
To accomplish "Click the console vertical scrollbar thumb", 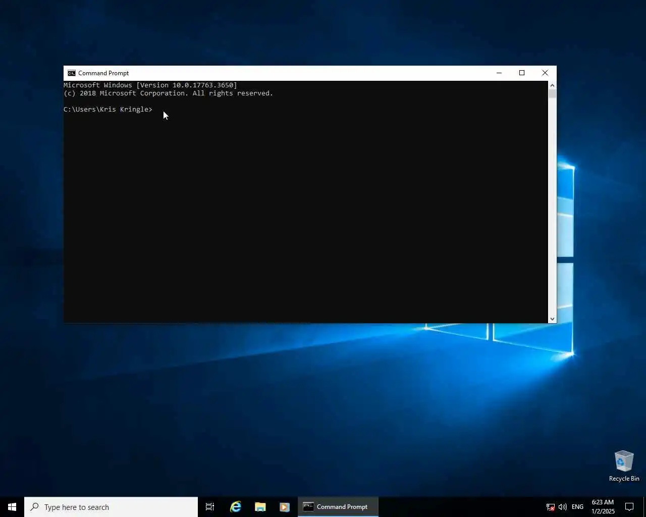I will click(552, 94).
